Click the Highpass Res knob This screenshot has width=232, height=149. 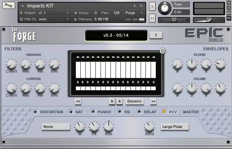(26, 64)
